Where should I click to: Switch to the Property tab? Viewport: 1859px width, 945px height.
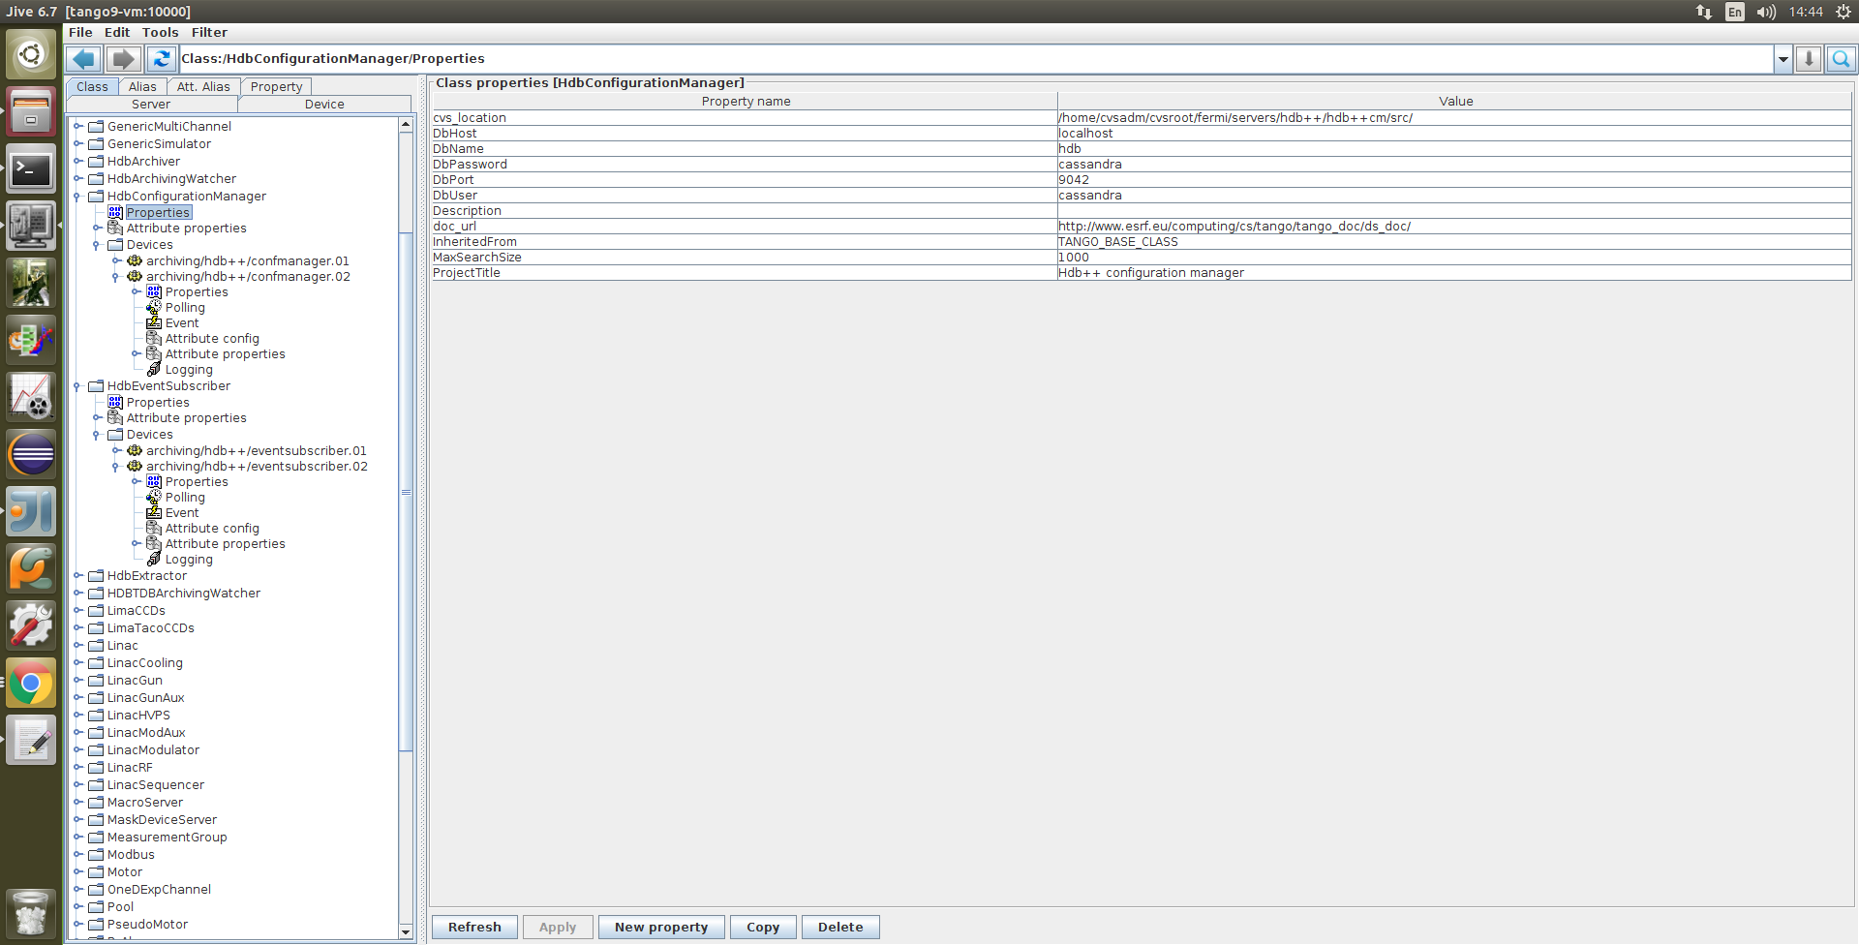pyautogui.click(x=276, y=86)
